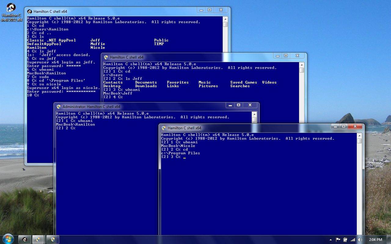This screenshot has height=244, width=391.
Task: Click the power plug battery tray icon
Action: coord(345,240)
